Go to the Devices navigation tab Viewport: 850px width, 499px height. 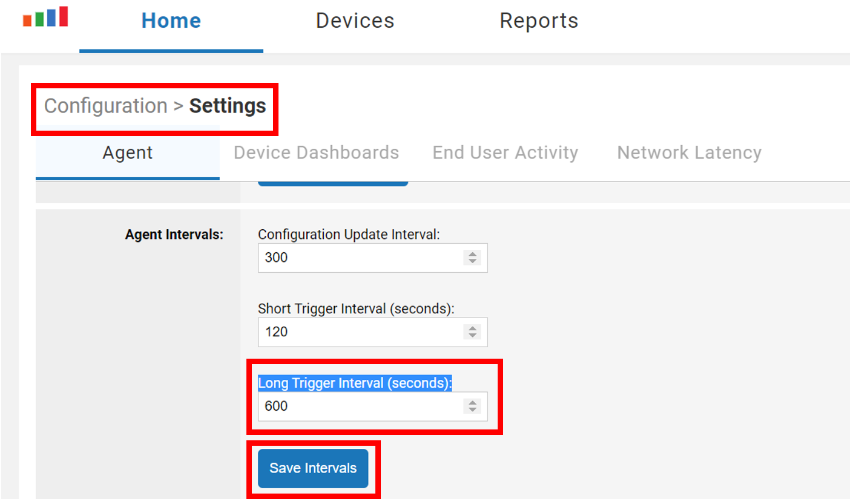pyautogui.click(x=355, y=21)
